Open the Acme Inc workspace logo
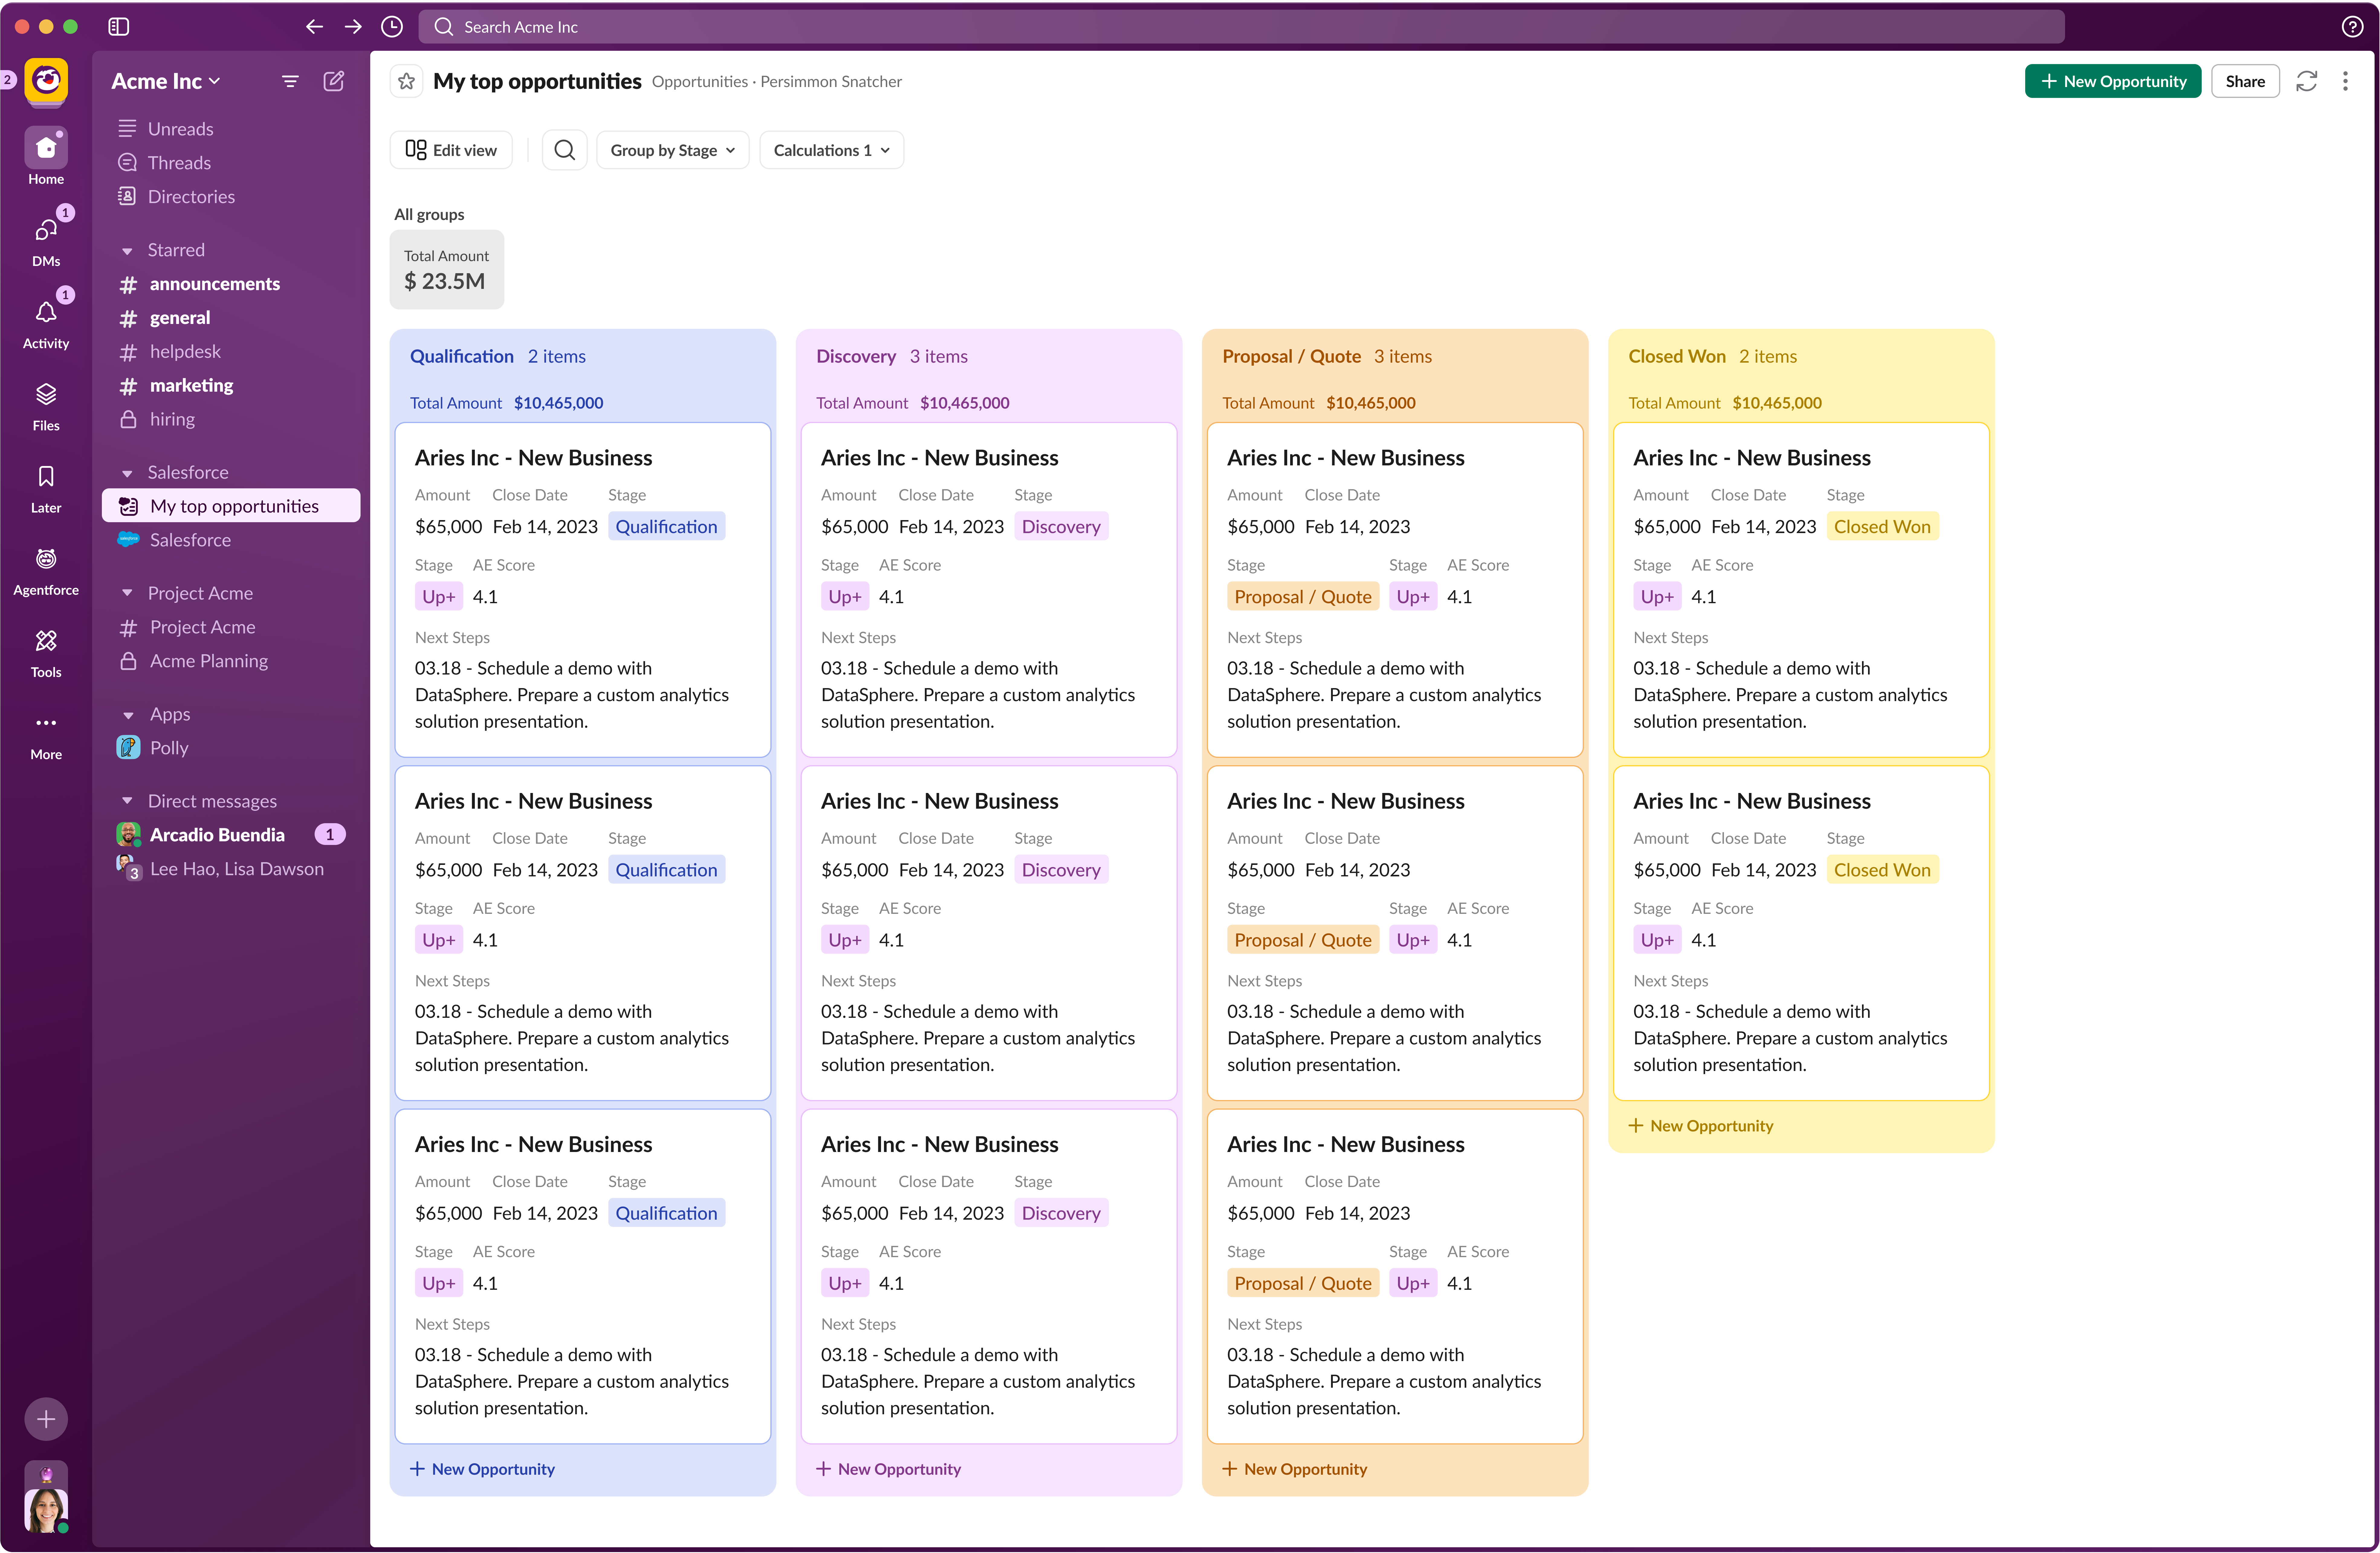Viewport: 2380px width, 1553px height. click(x=46, y=81)
